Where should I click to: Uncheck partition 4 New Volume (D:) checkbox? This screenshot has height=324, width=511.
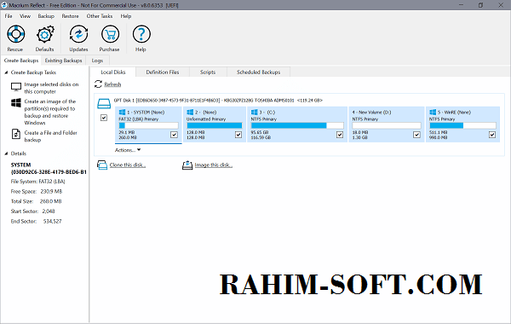416,135
